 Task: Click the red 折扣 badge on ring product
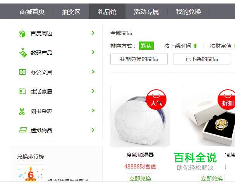coord(227,99)
